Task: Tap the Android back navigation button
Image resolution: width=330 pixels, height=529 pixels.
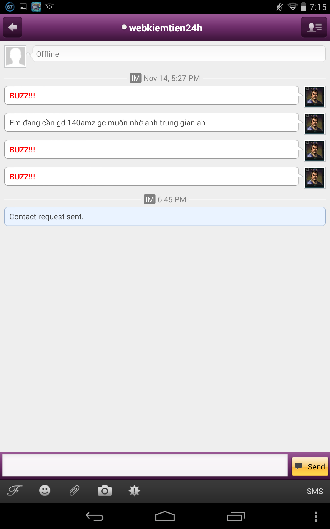Action: point(95,516)
